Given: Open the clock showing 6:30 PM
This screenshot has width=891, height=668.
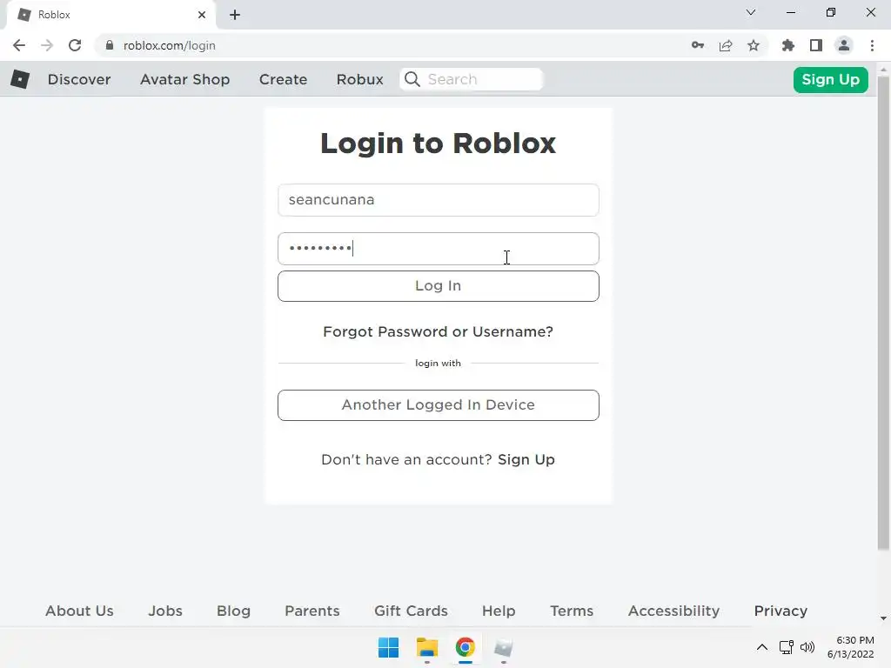Looking at the screenshot, I should click(851, 647).
